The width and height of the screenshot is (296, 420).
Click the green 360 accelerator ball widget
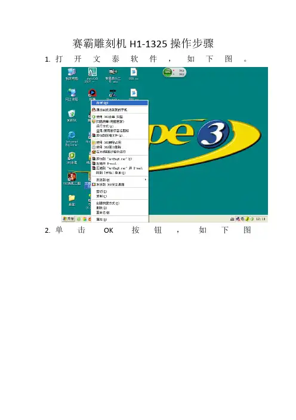[x=168, y=72]
